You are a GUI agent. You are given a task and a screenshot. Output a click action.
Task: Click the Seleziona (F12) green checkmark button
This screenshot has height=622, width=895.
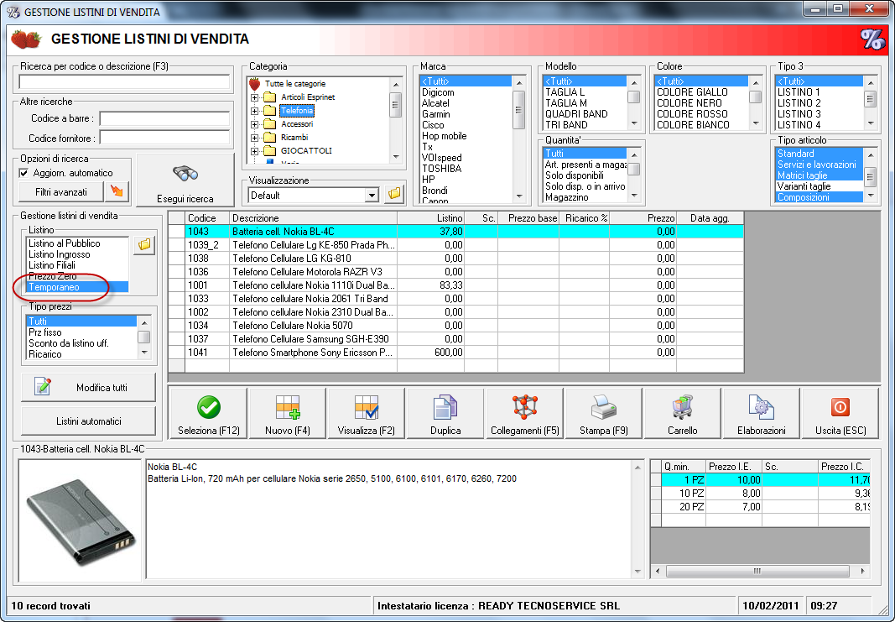[209, 414]
